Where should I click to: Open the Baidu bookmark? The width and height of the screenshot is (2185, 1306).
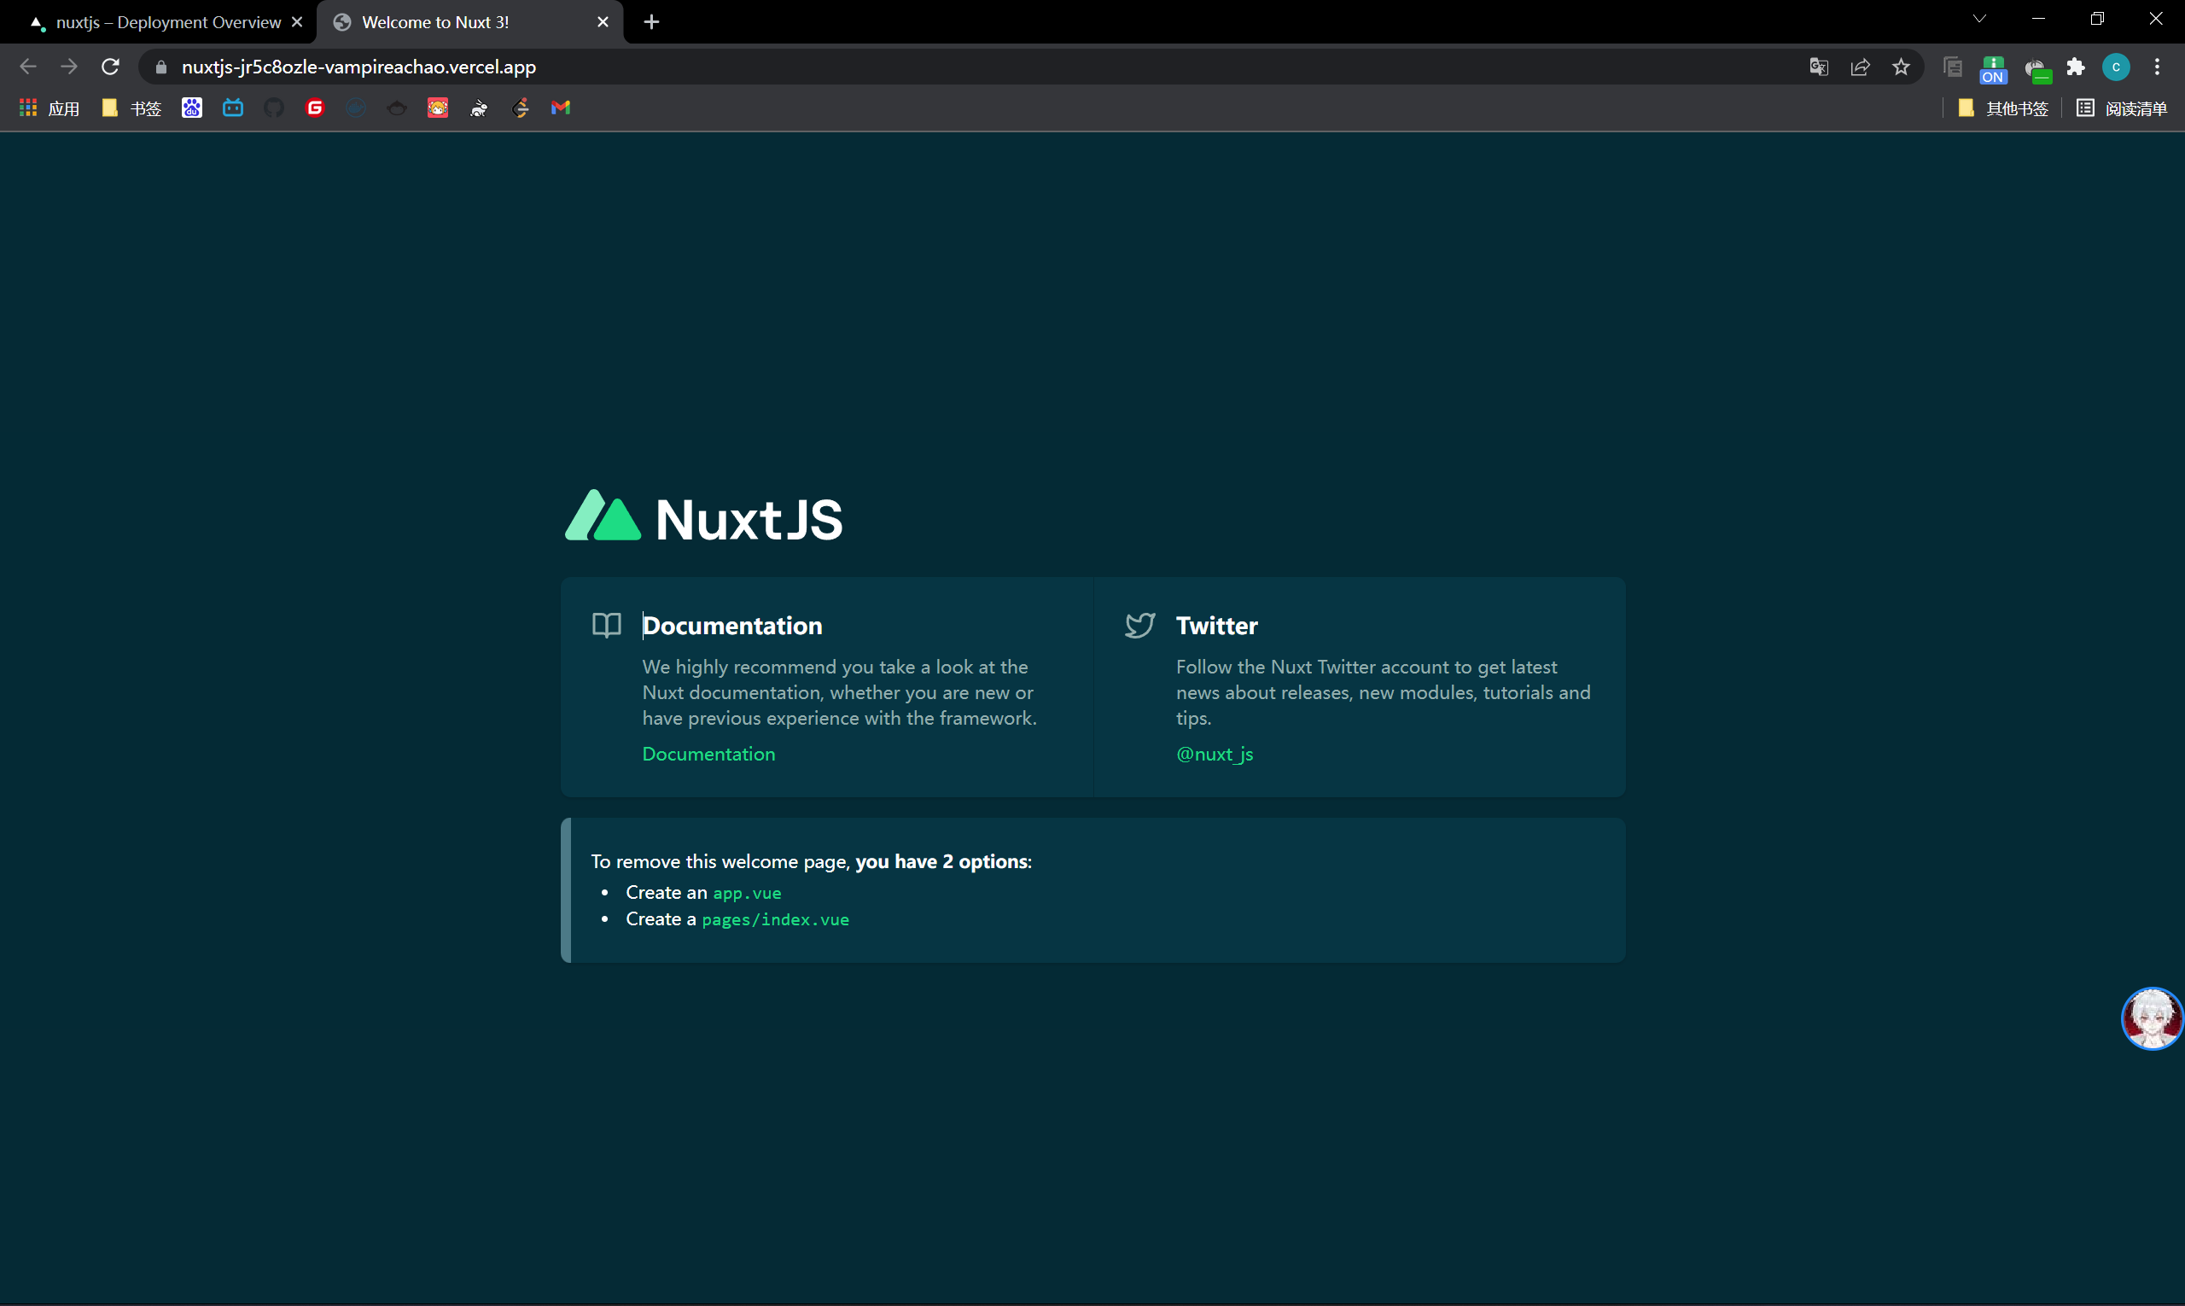[x=192, y=108]
